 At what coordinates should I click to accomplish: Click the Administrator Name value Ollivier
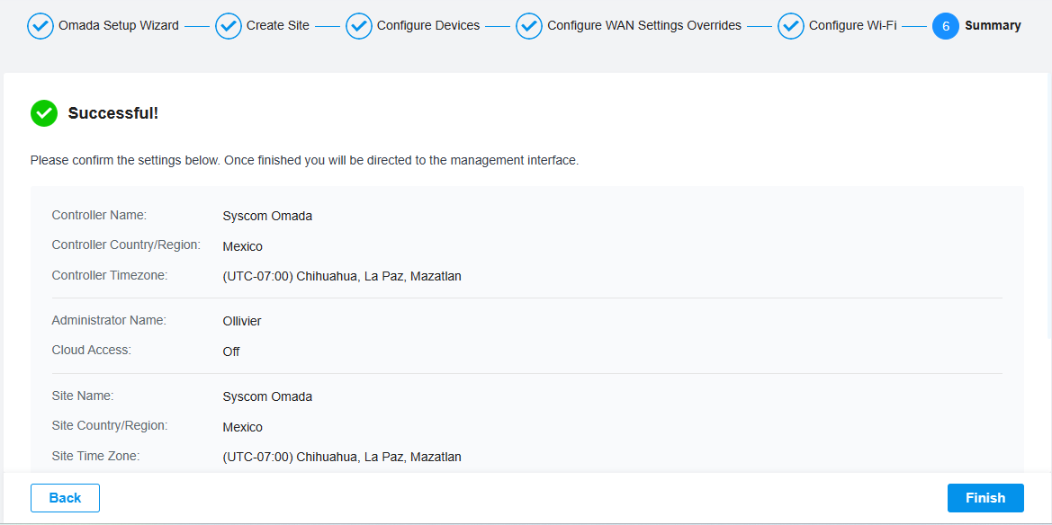(242, 322)
